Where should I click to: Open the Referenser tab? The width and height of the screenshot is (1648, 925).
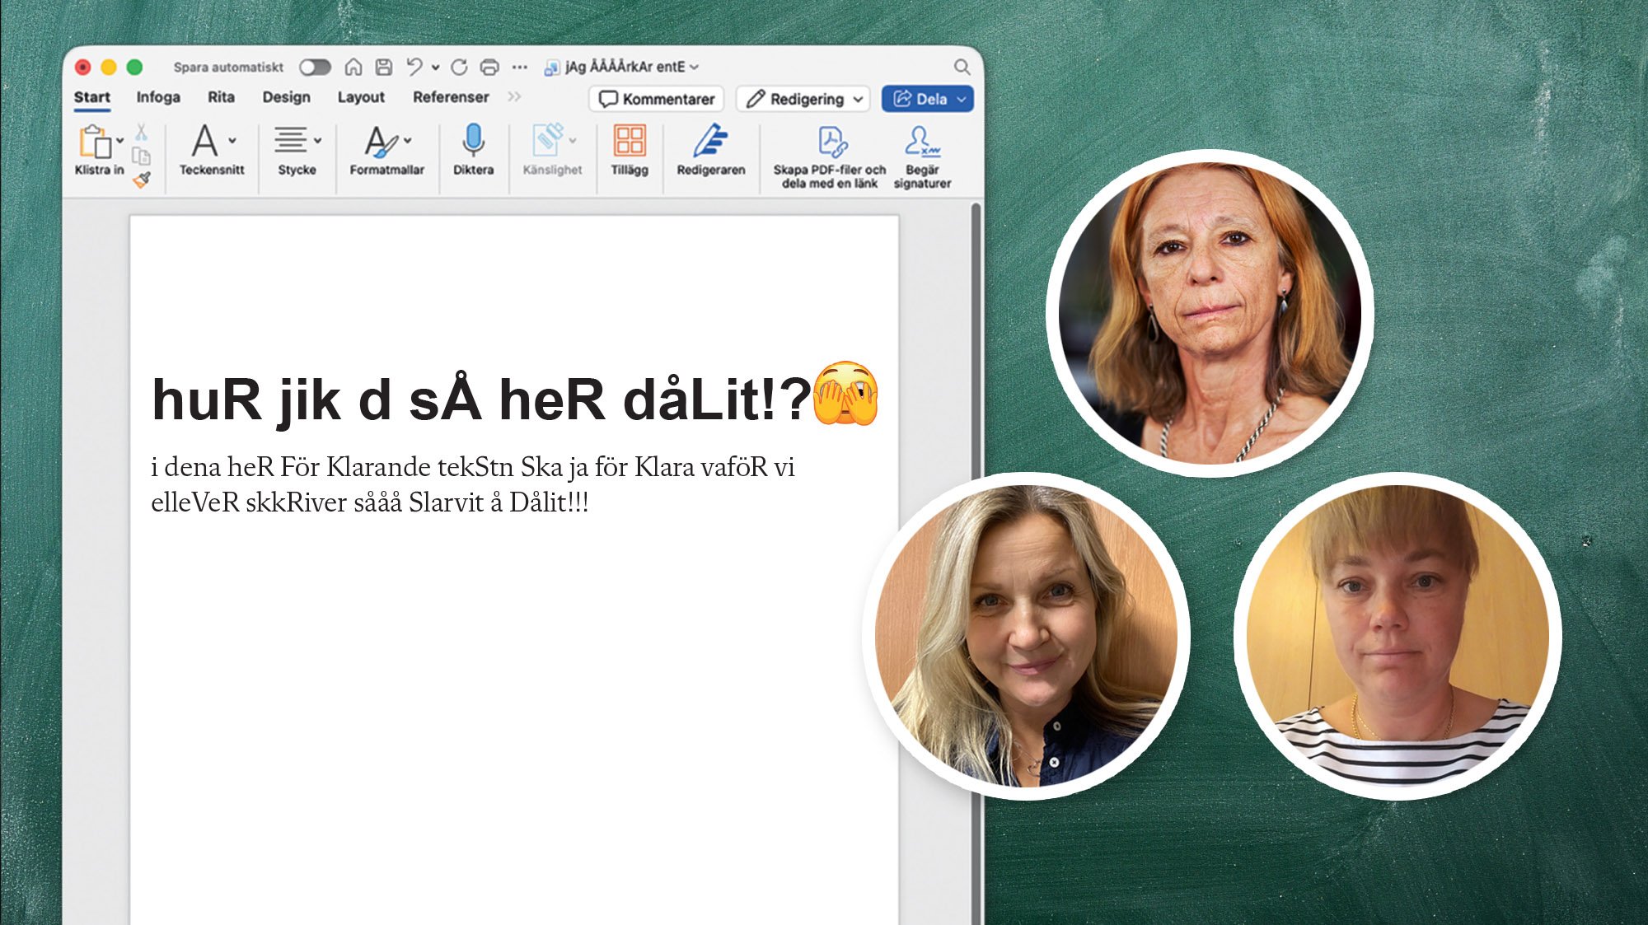[x=451, y=97]
